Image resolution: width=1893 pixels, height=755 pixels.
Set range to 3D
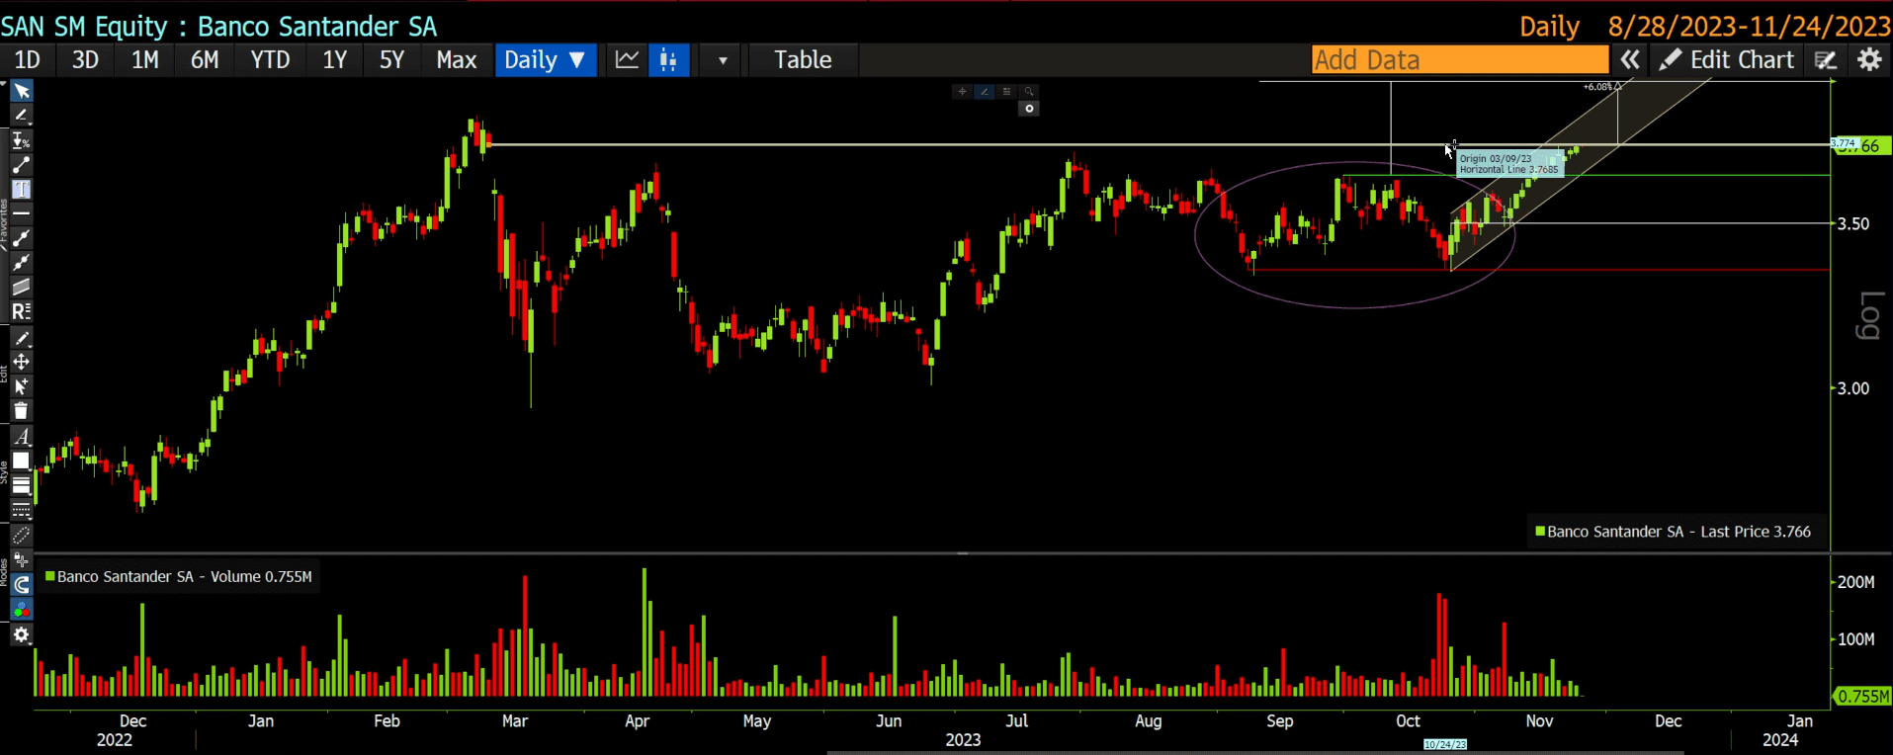click(85, 59)
